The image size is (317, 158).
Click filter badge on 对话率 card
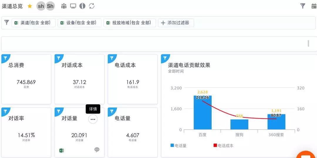(5, 111)
